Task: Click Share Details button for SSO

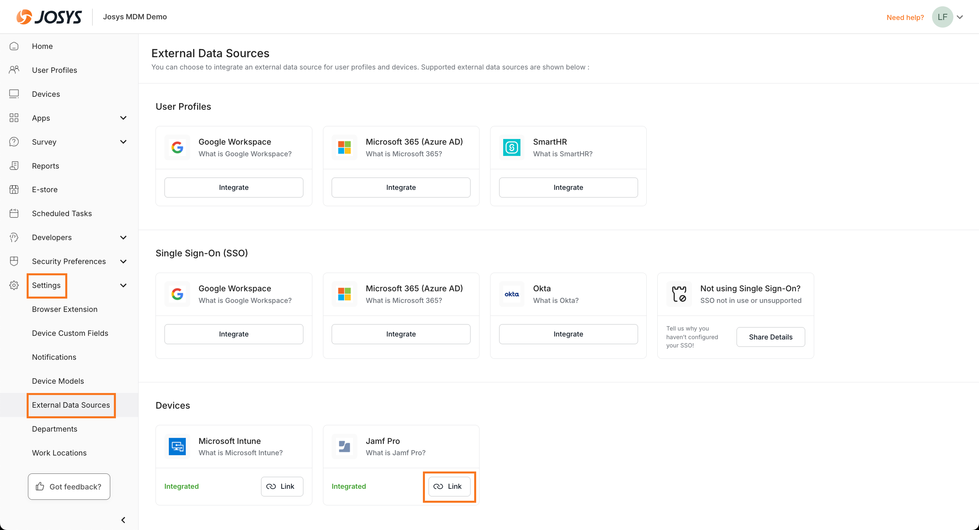Action: click(x=770, y=337)
